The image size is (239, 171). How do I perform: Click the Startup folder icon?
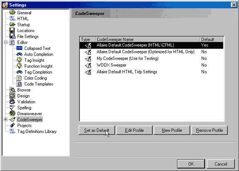click(12, 24)
